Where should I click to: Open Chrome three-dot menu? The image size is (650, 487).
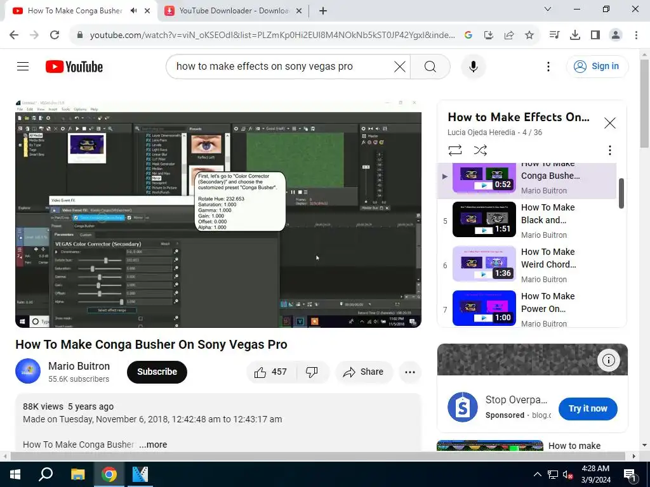click(636, 35)
